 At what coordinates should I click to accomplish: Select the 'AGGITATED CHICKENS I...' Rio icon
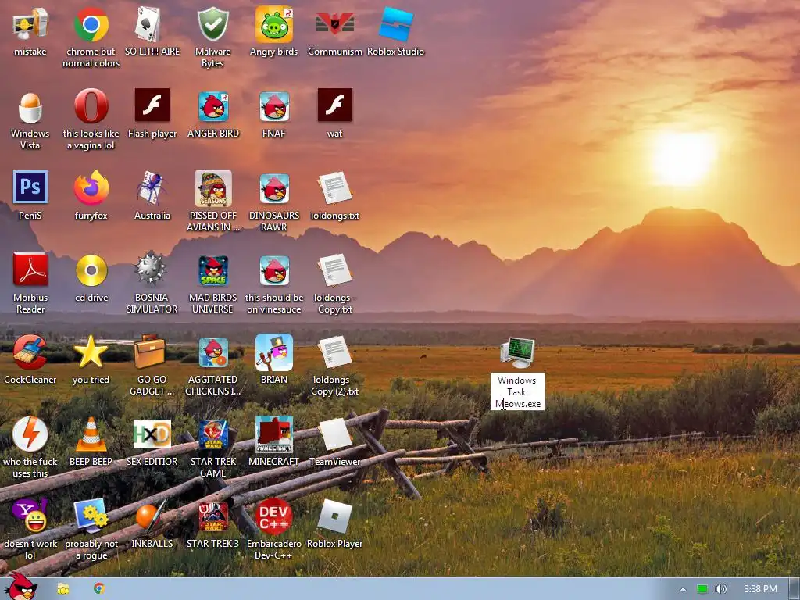[x=213, y=353]
